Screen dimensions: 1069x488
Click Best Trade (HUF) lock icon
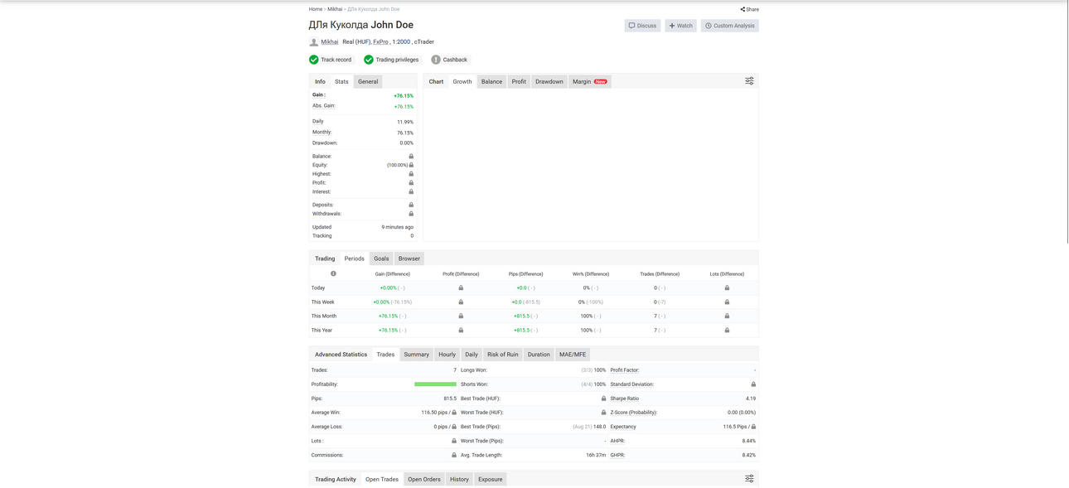click(603, 399)
